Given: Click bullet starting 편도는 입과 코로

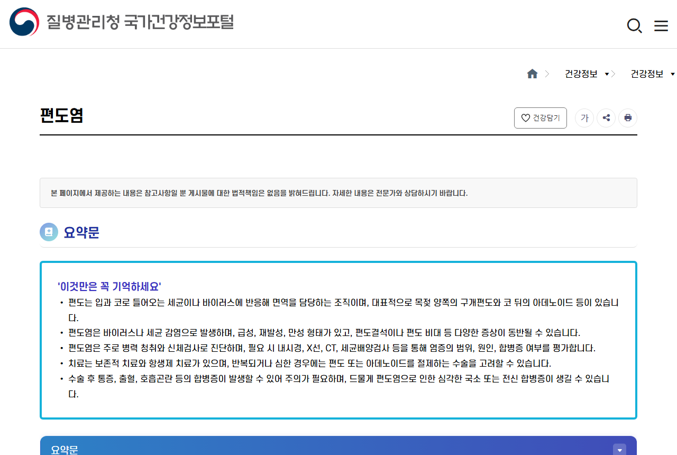Looking at the screenshot, I should (x=343, y=311).
